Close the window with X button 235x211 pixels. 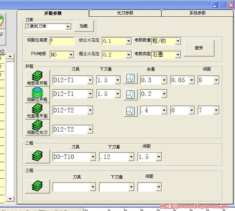(231, 5)
